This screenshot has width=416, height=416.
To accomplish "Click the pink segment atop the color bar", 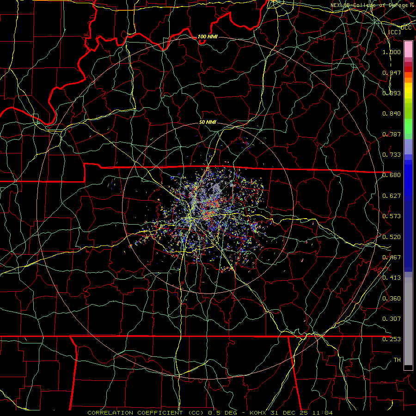I will tap(408, 49).
